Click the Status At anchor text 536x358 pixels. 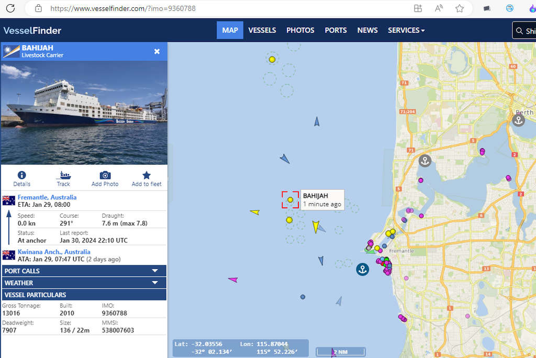[32, 240]
